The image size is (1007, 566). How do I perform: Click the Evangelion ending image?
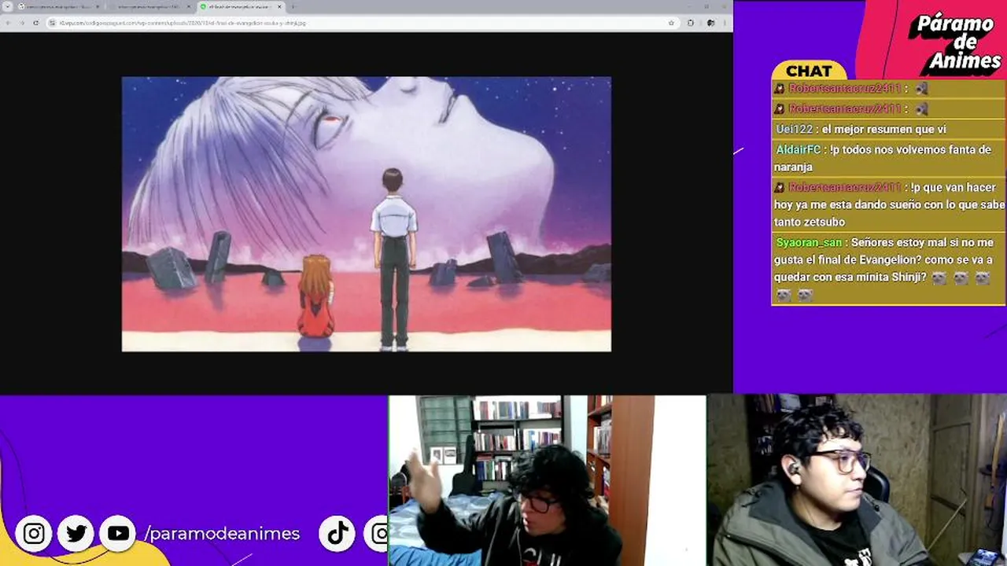coord(366,214)
